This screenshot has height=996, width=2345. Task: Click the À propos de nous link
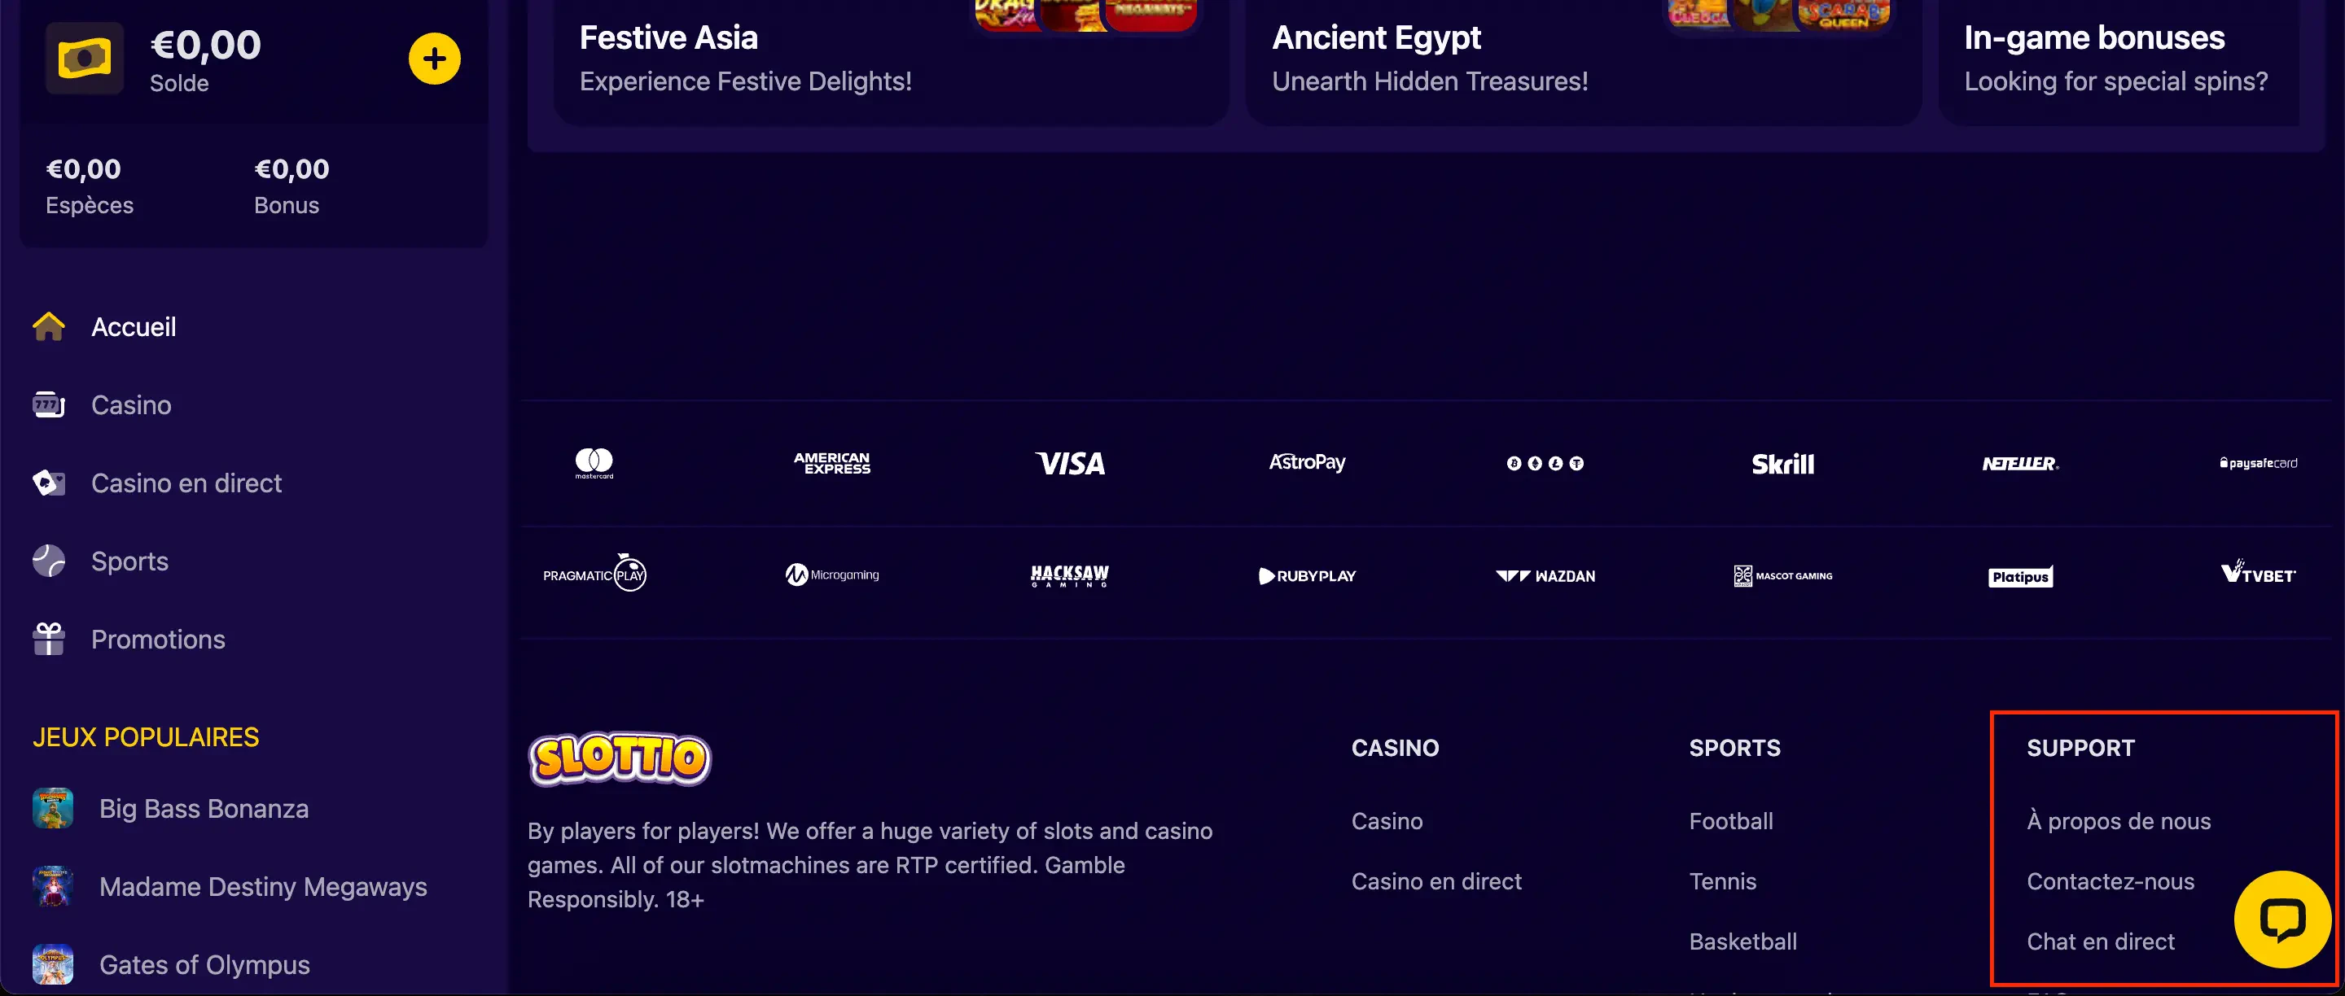click(2119, 820)
